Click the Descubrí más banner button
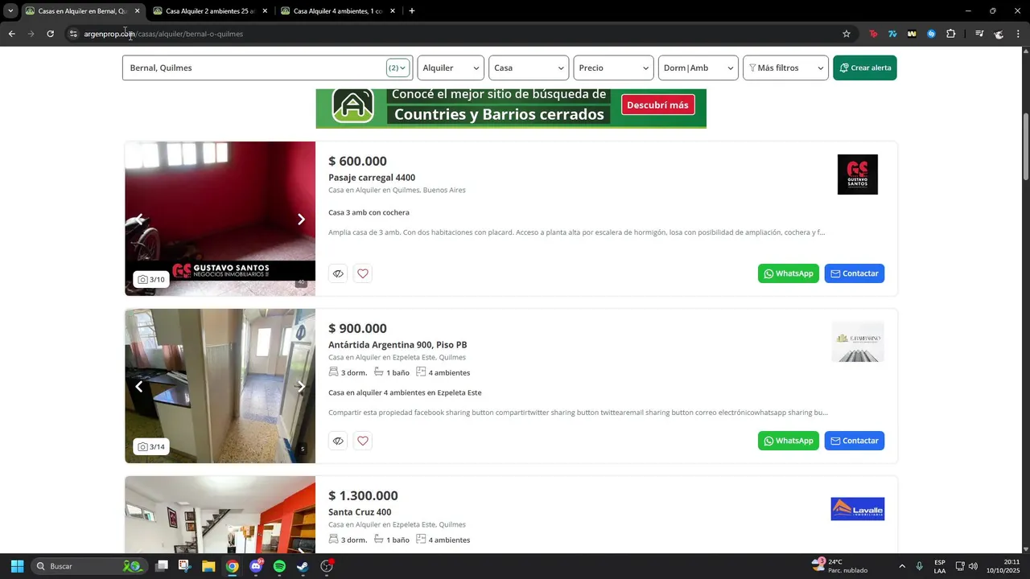This screenshot has width=1030, height=579. point(657,105)
